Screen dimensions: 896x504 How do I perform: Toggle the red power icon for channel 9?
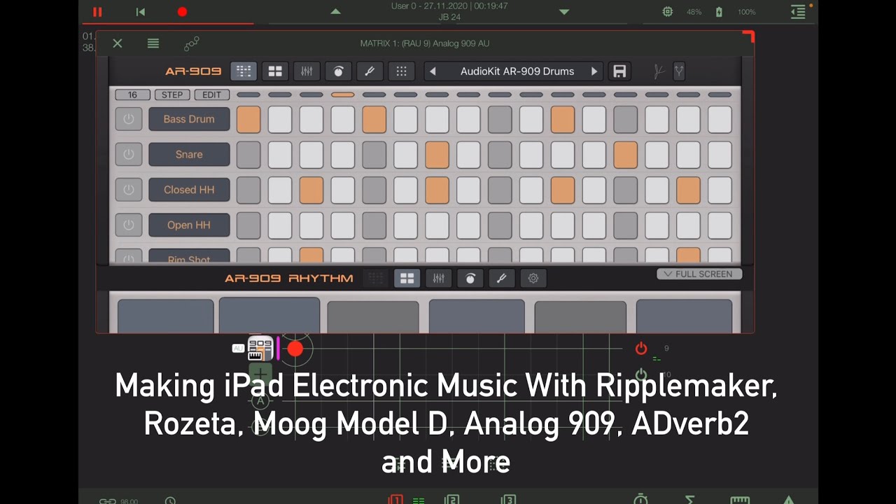641,349
